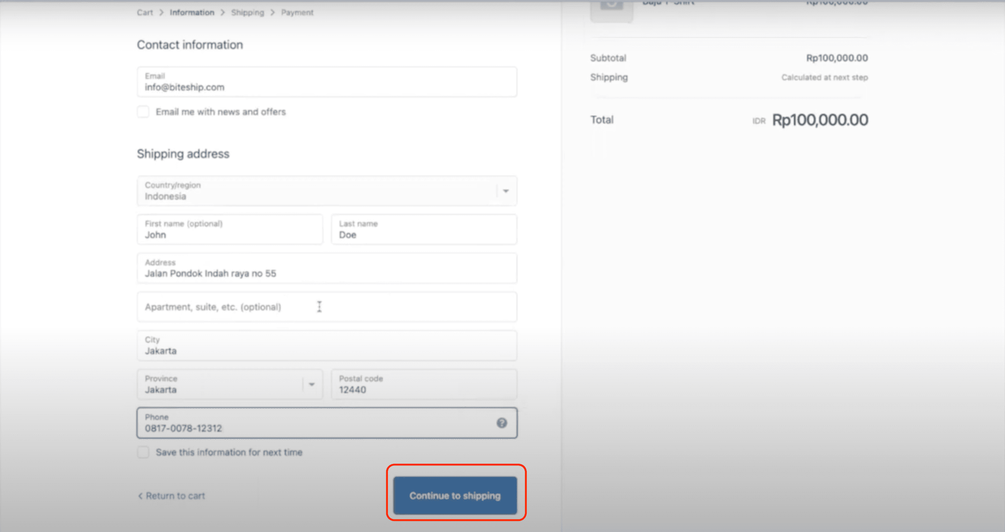Click the Apartment, suite, etc. field
Image resolution: width=1005 pixels, height=532 pixels.
pos(327,307)
